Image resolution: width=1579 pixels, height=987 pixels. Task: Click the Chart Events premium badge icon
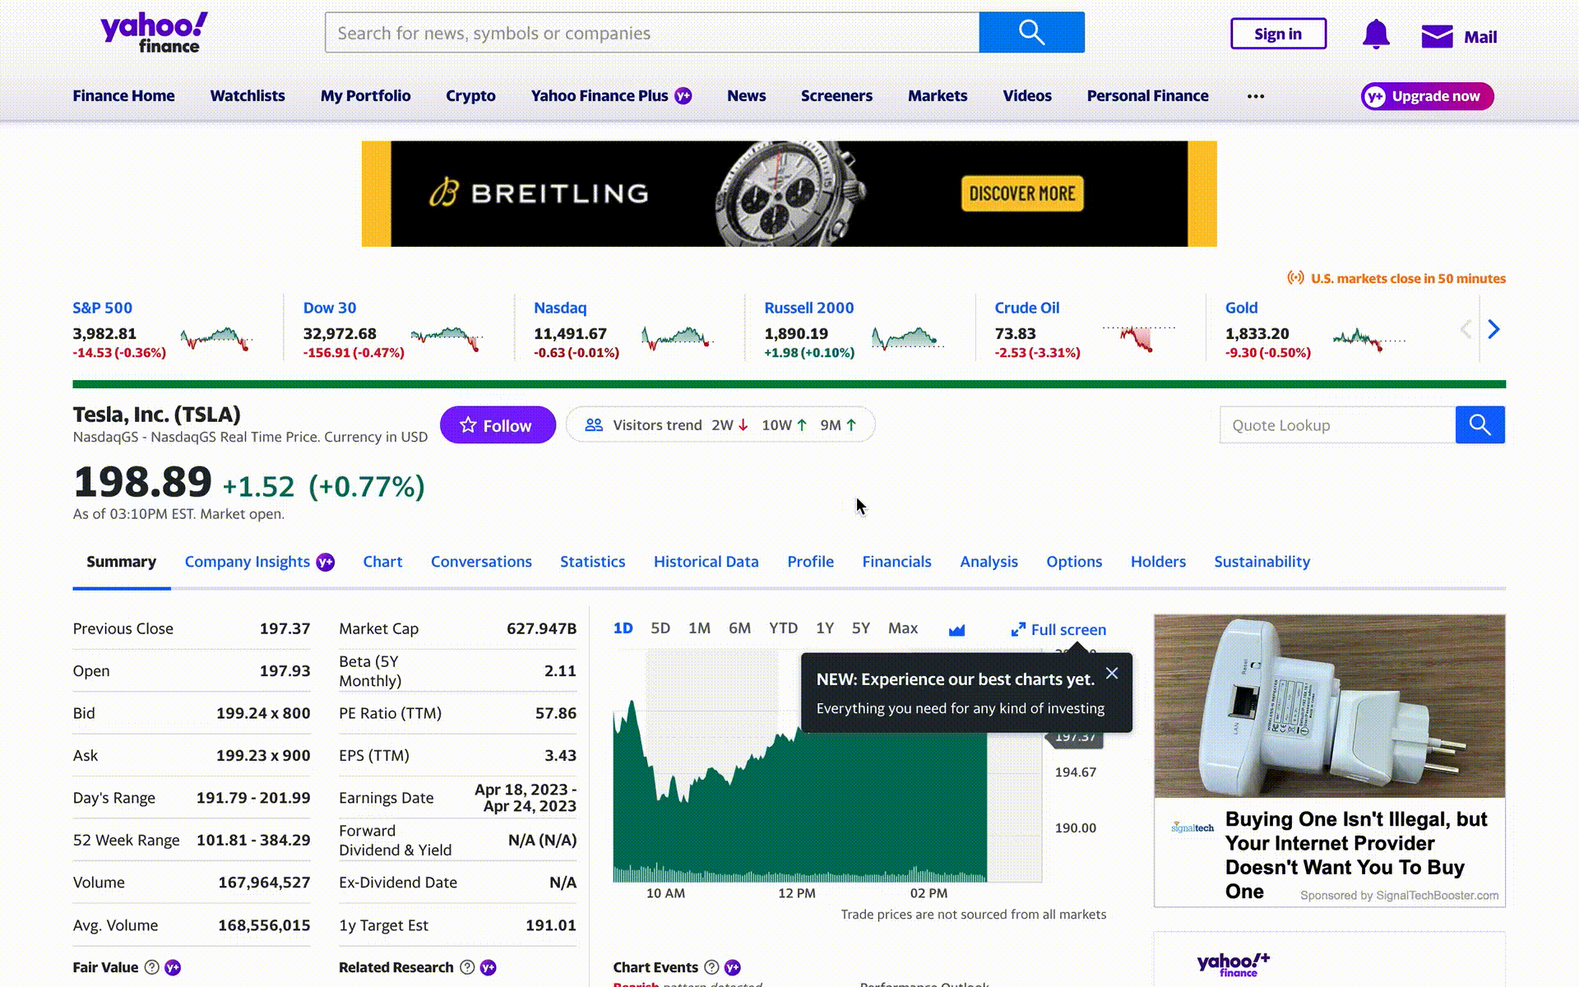click(733, 967)
